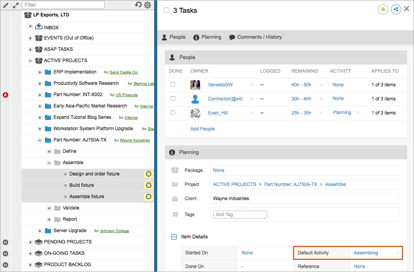Check the Done box for VaneetaSW

click(x=173, y=84)
